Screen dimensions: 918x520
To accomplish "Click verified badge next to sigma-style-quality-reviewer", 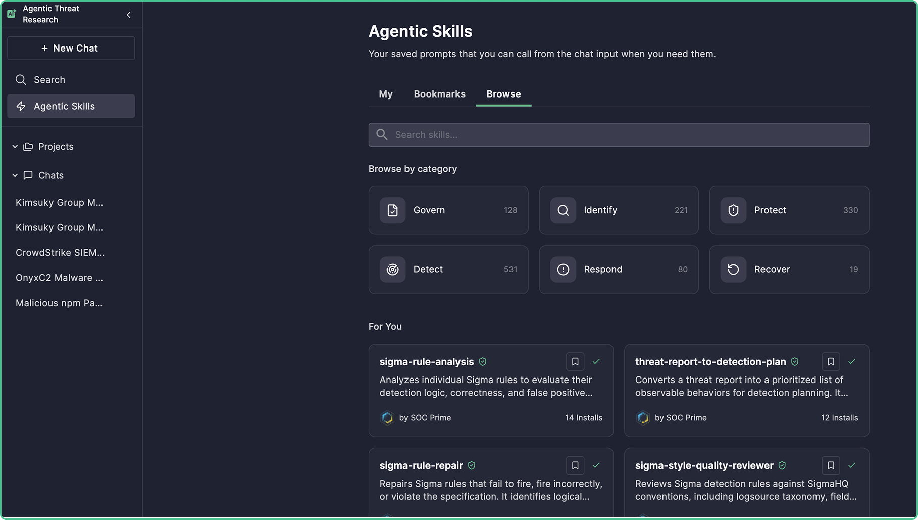I will click(782, 465).
